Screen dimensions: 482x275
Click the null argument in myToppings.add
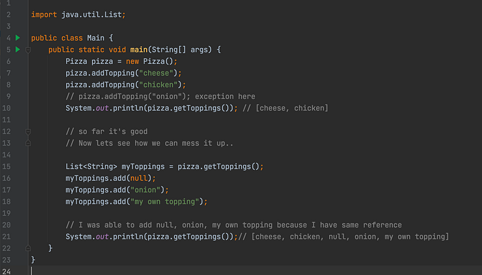[x=139, y=178]
